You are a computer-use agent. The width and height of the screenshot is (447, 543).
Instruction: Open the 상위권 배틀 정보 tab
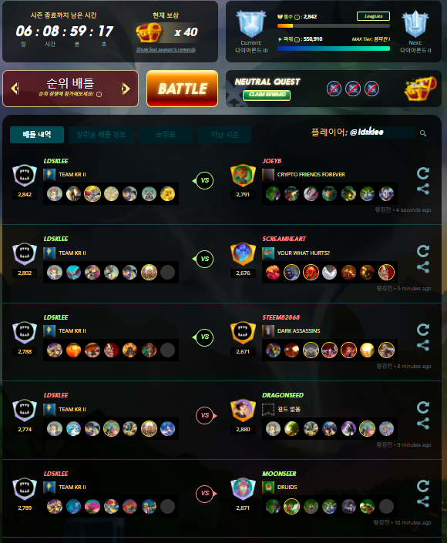point(101,134)
